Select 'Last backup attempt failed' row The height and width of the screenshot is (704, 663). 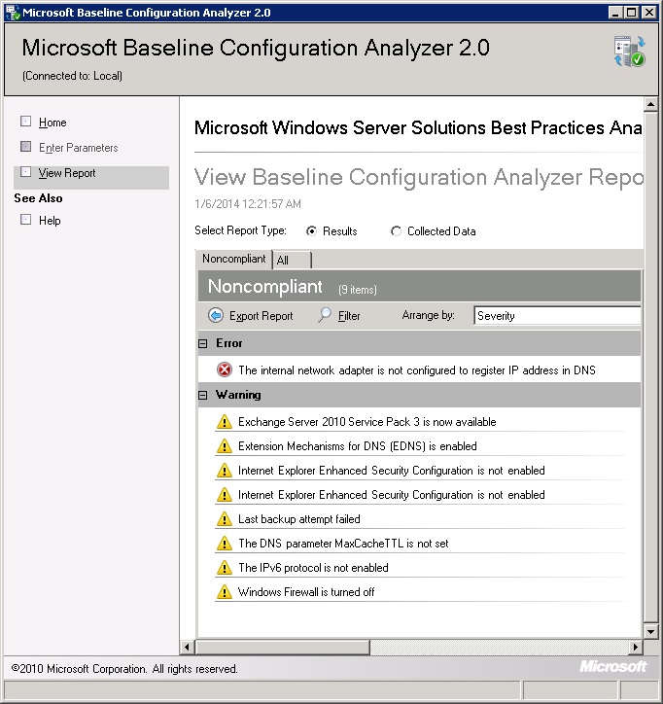(420, 519)
